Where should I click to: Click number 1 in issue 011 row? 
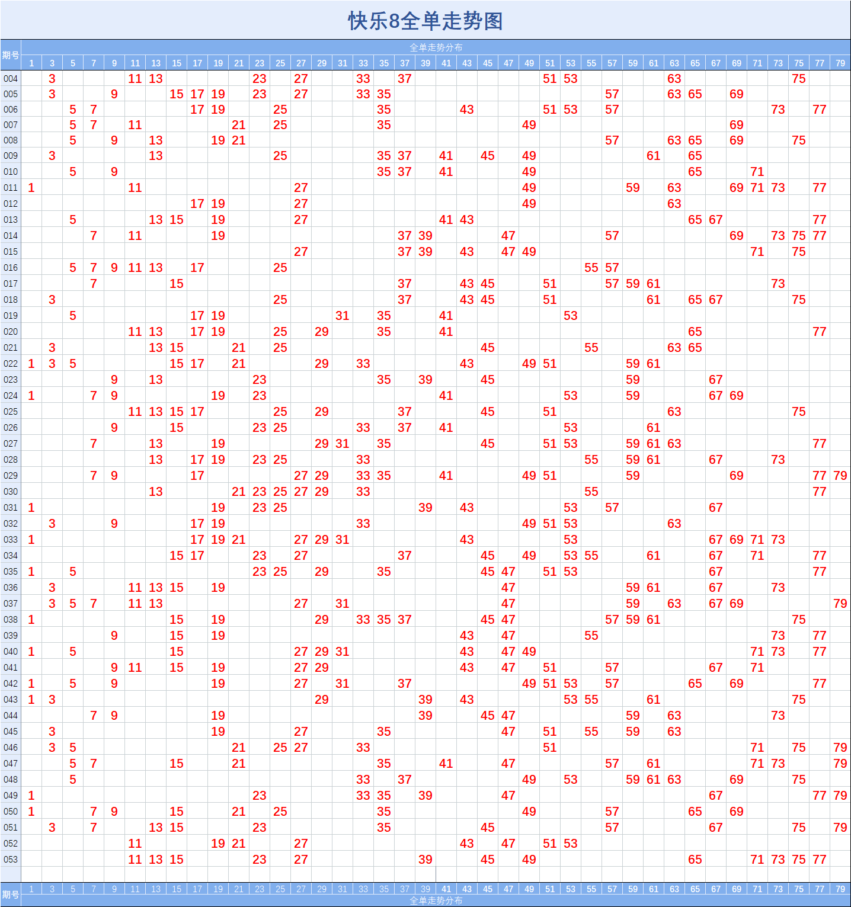pos(31,187)
